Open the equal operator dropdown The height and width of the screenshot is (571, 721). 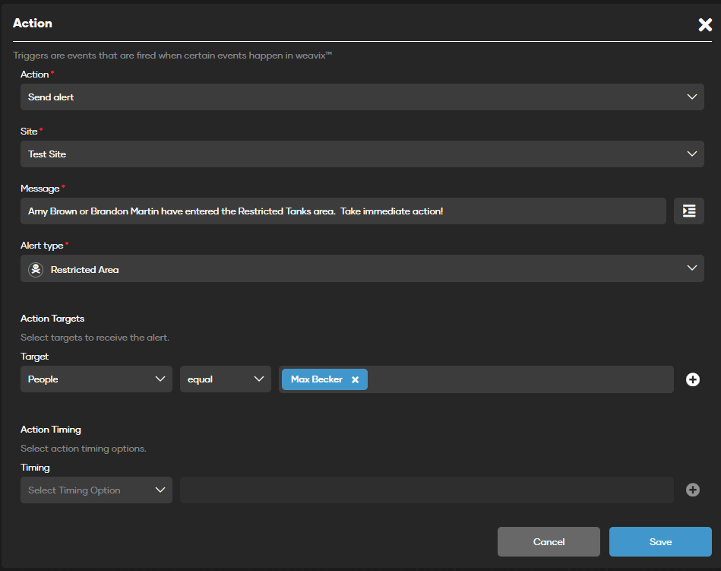(x=226, y=379)
